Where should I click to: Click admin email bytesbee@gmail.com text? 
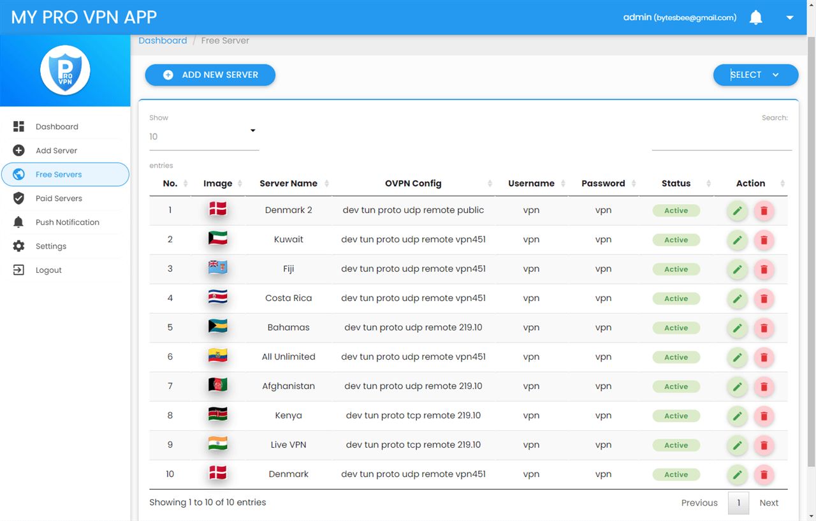(695, 18)
